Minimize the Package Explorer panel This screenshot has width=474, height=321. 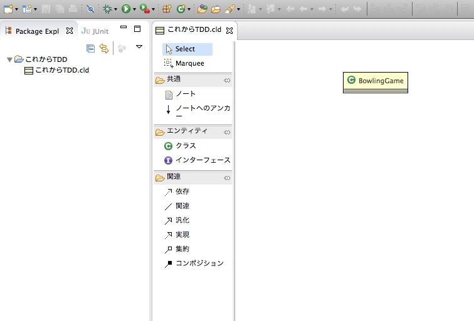click(x=124, y=27)
